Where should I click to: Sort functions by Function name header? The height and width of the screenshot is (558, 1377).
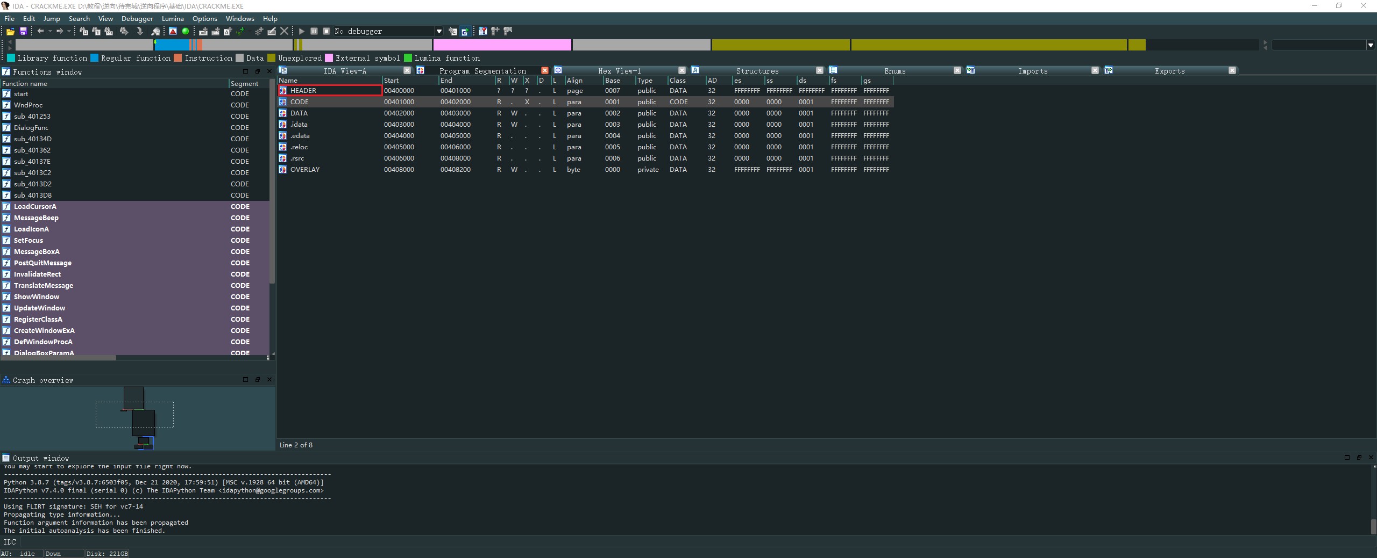pos(115,84)
